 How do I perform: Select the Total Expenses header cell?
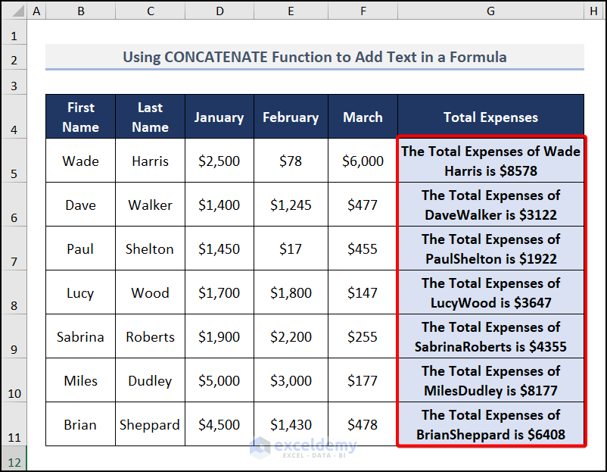click(490, 117)
